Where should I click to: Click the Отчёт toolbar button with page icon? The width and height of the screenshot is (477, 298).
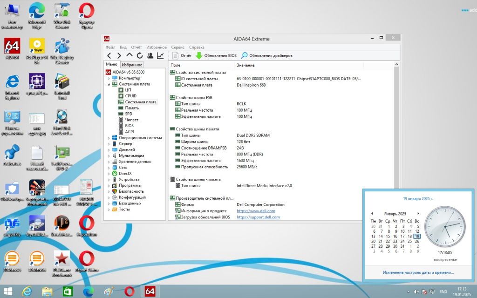coord(182,56)
